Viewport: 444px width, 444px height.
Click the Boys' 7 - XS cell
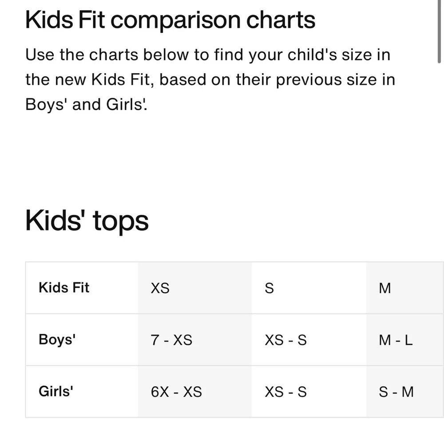click(x=195, y=340)
